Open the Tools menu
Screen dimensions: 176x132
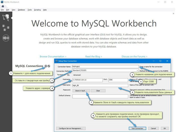[x=30, y=10]
